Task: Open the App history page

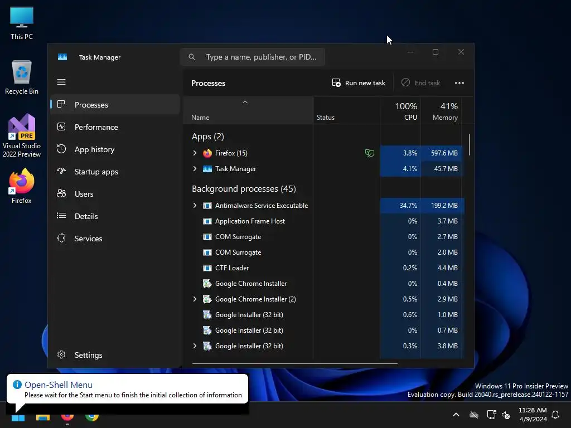Action: [x=115, y=149]
